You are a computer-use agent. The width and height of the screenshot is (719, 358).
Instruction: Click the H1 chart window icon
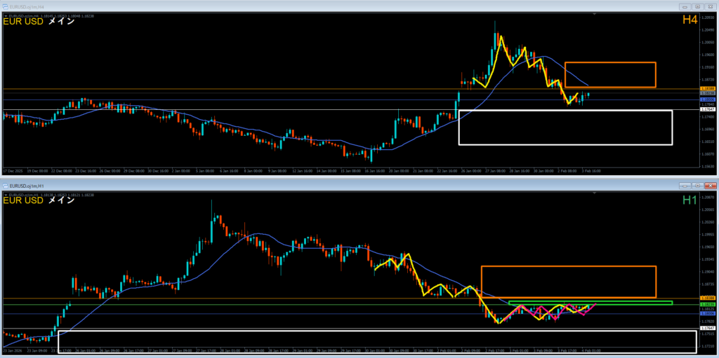click(x=6, y=186)
